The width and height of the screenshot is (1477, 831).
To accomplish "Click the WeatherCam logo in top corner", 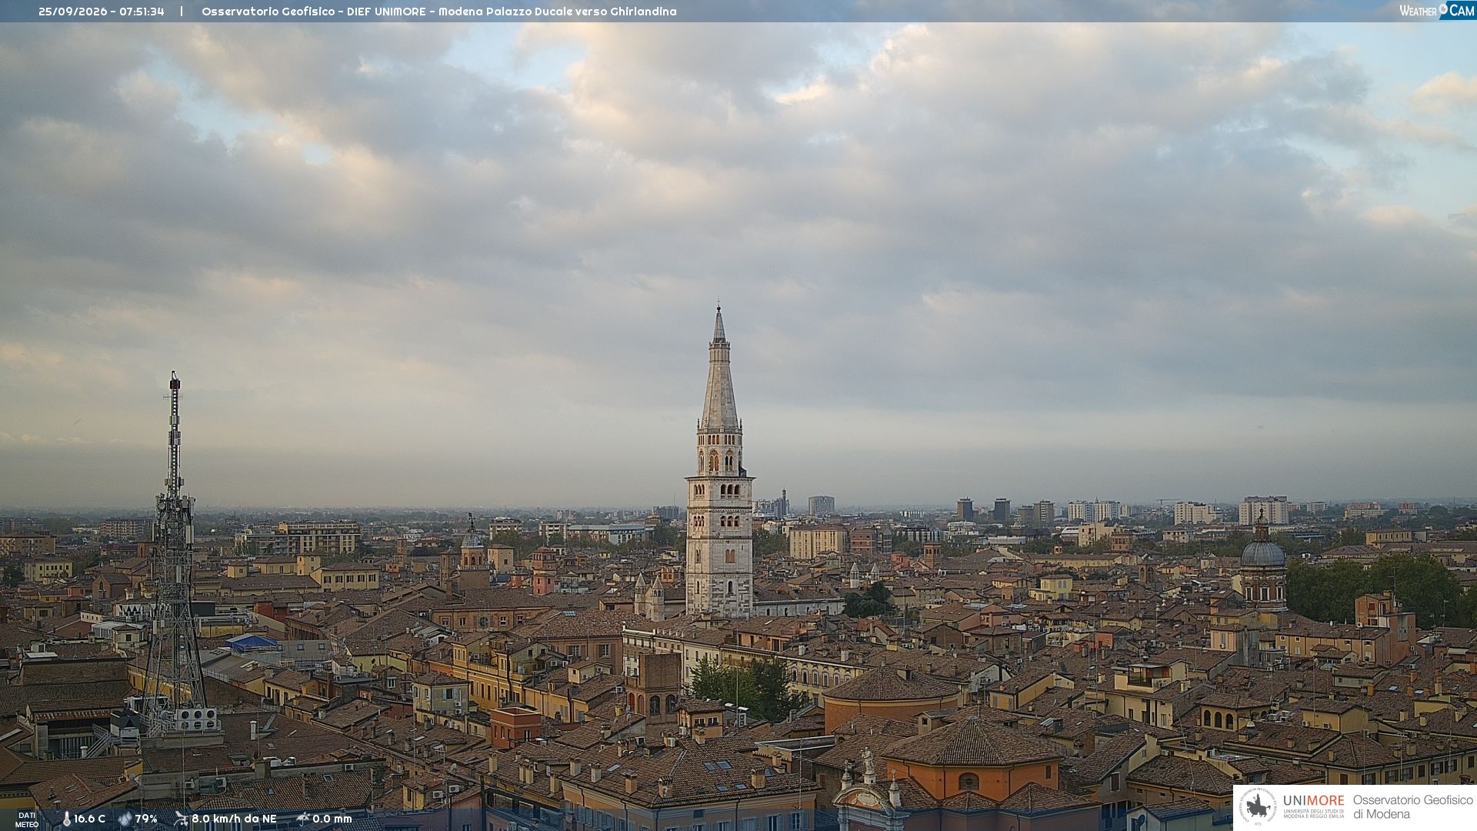I will pos(1437,11).
